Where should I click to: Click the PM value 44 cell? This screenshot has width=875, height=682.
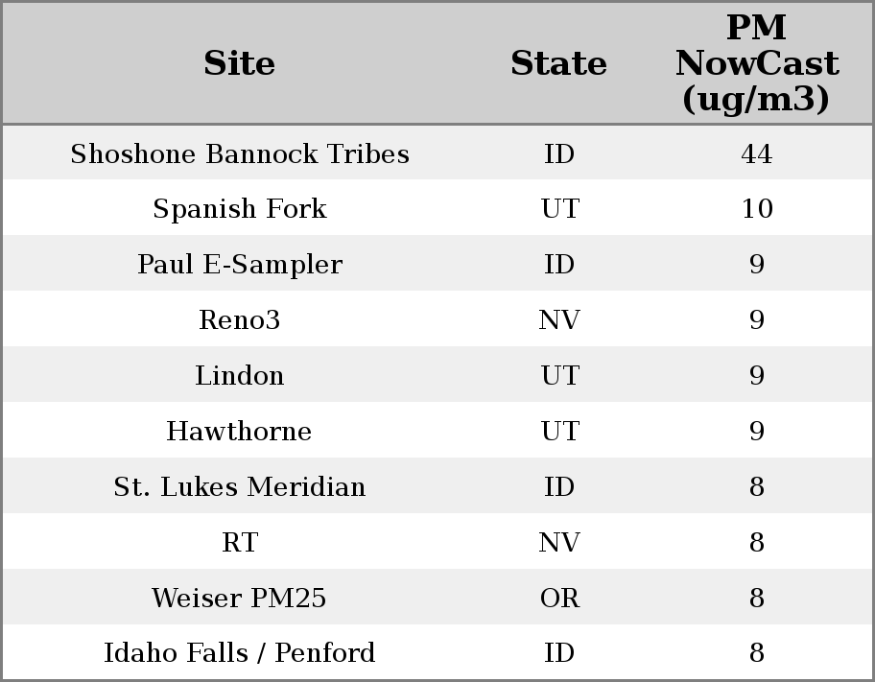tap(756, 153)
